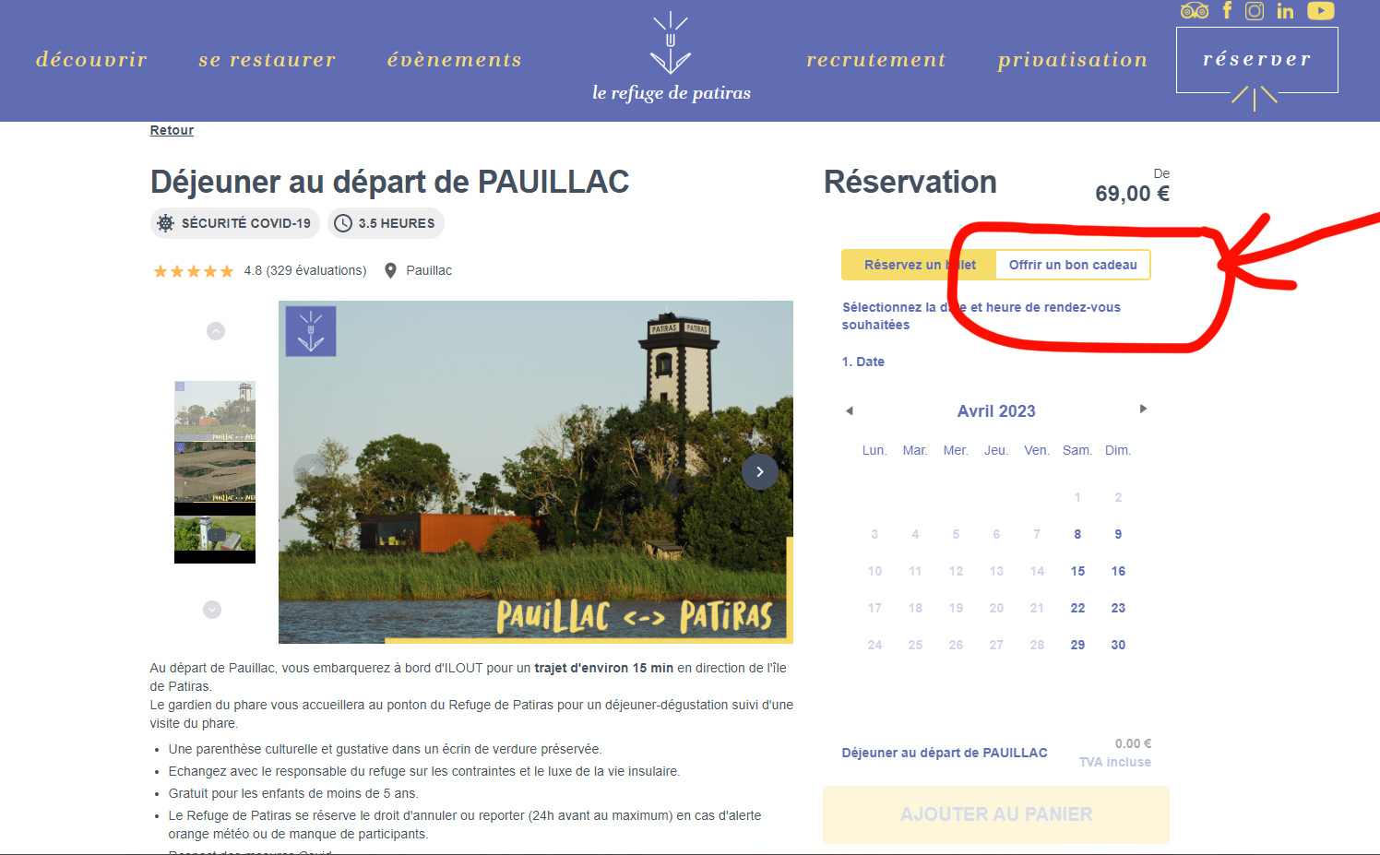Click the 'Lun.' column header
Image resolution: width=1380 pixels, height=855 pixels.
874,450
